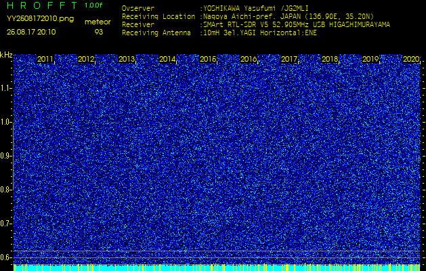Click the 2015 time marker
The image size is (426, 271).
[208, 59]
